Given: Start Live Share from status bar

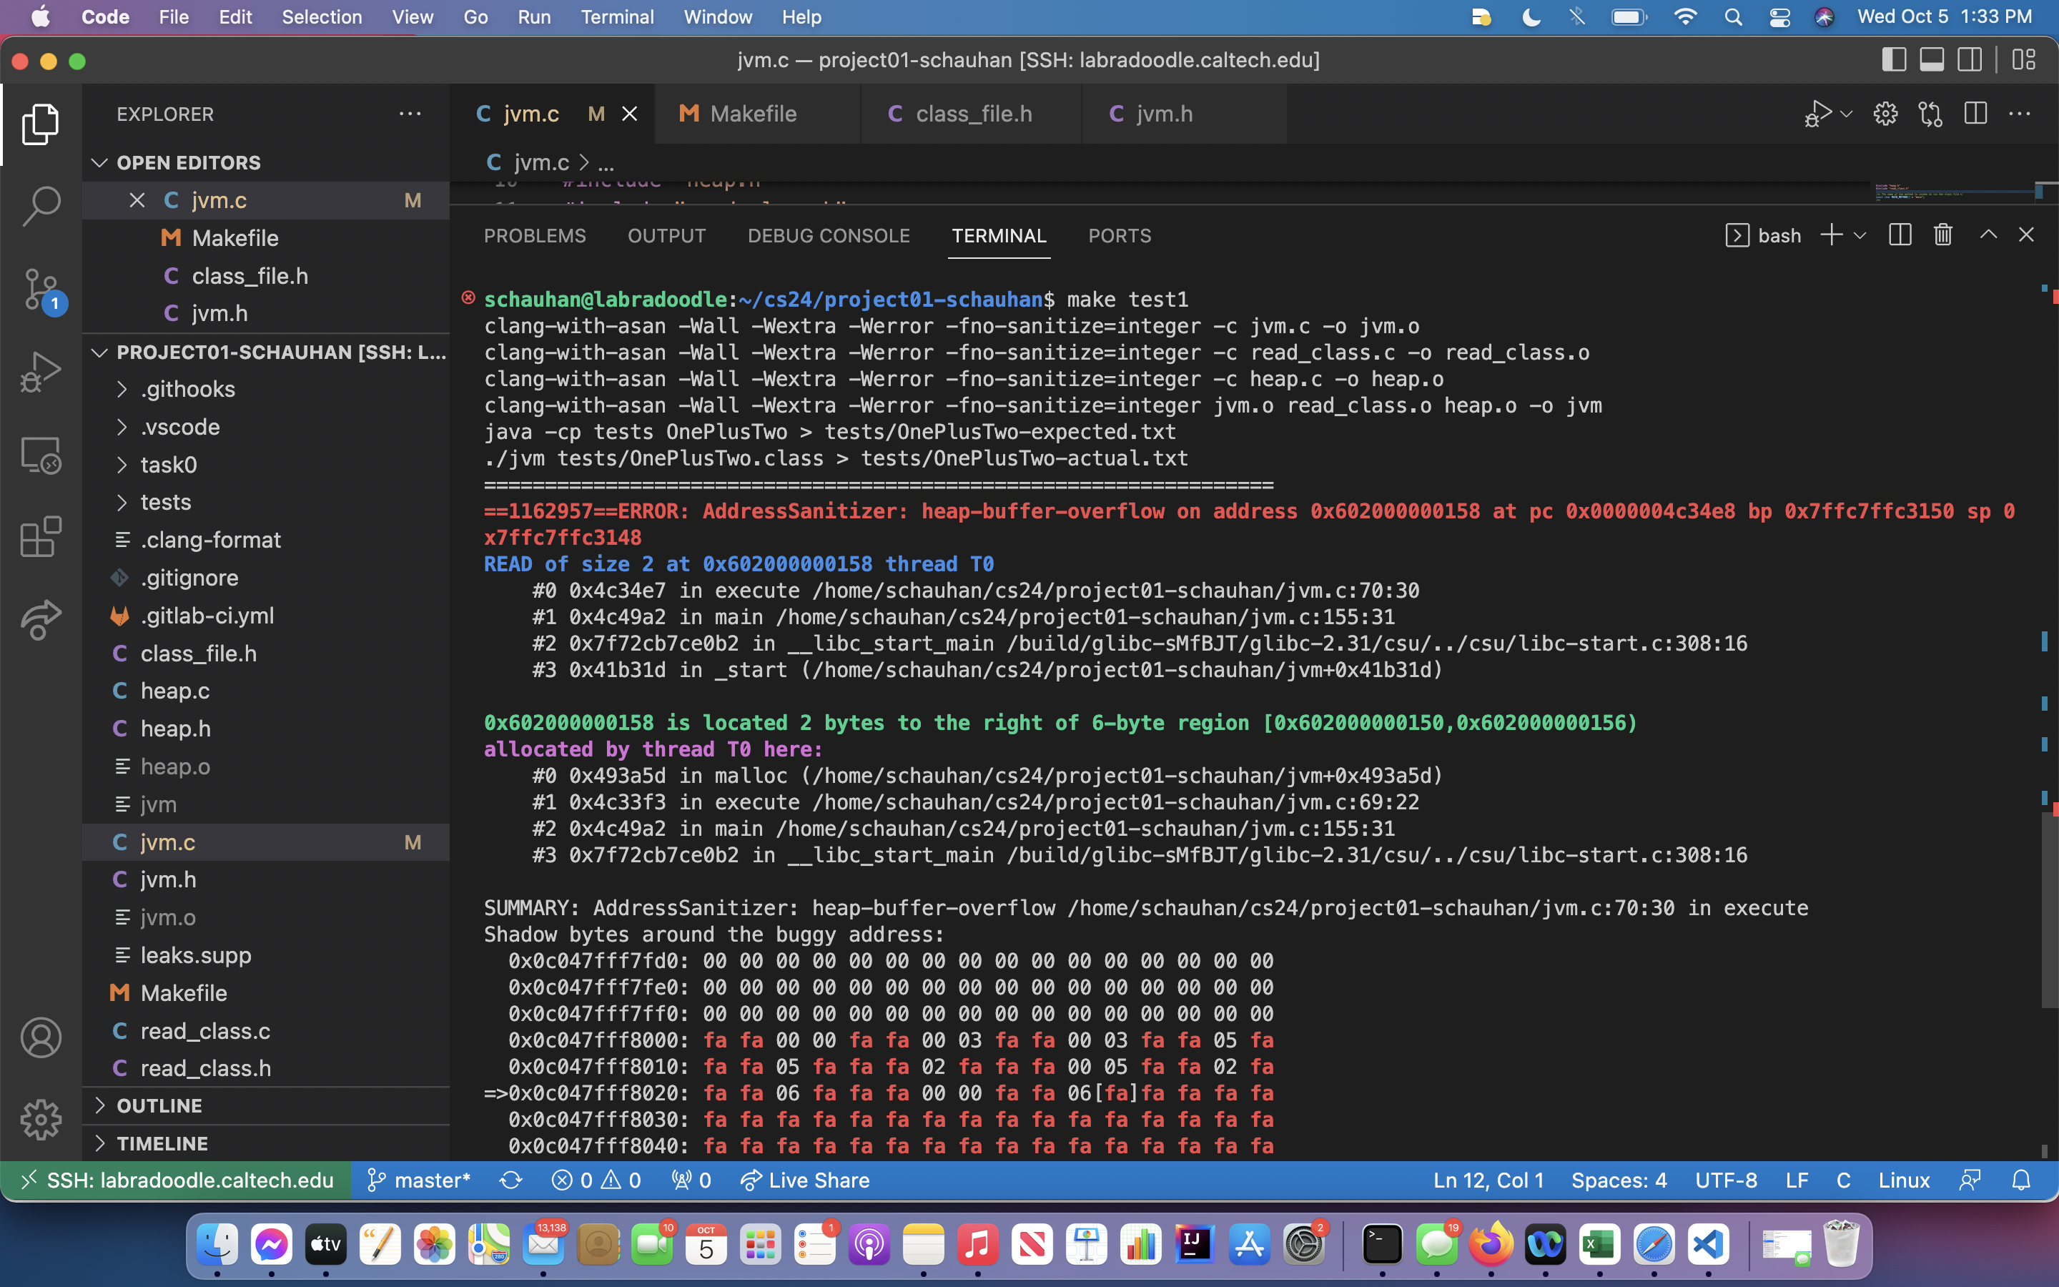Looking at the screenshot, I should [x=805, y=1180].
